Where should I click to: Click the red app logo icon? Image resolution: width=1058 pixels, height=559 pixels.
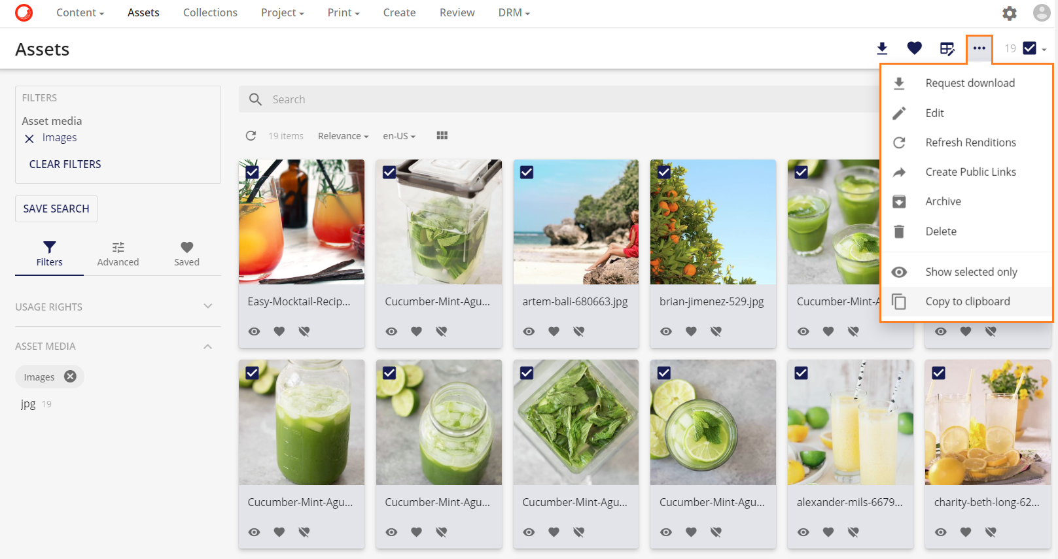coord(24,12)
